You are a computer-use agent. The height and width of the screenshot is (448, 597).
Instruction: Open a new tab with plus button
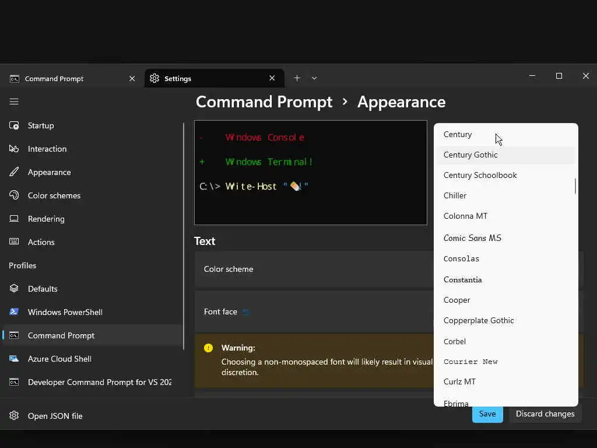click(x=297, y=78)
